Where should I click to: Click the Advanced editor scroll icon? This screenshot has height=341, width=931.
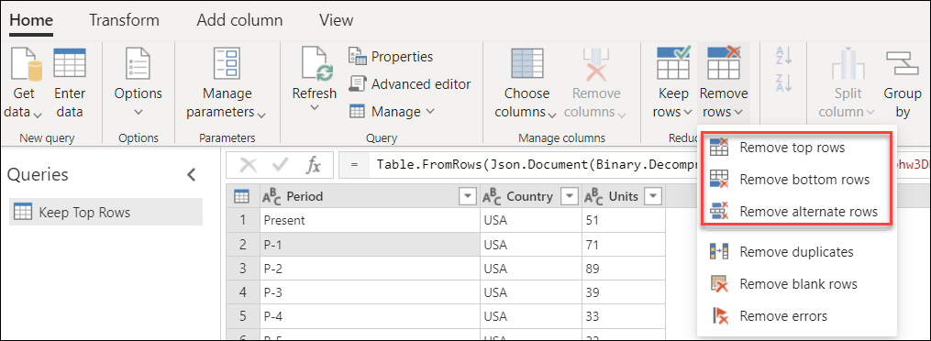357,84
